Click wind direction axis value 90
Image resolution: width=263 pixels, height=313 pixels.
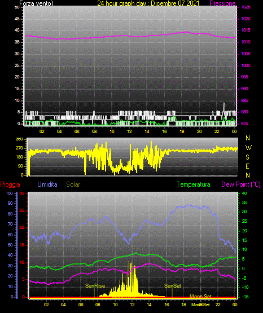pyautogui.click(x=20, y=166)
